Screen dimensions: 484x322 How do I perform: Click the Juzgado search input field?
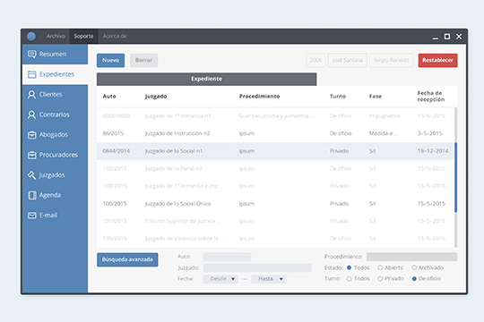click(x=257, y=267)
